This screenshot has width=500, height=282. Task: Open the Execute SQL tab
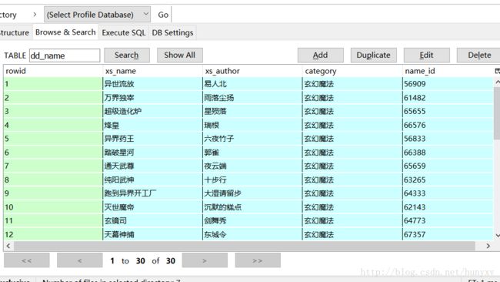124,32
